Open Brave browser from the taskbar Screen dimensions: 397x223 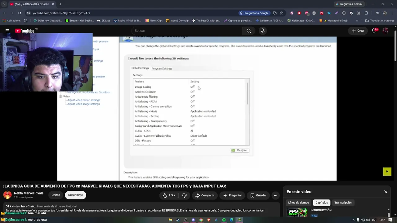tap(208, 220)
